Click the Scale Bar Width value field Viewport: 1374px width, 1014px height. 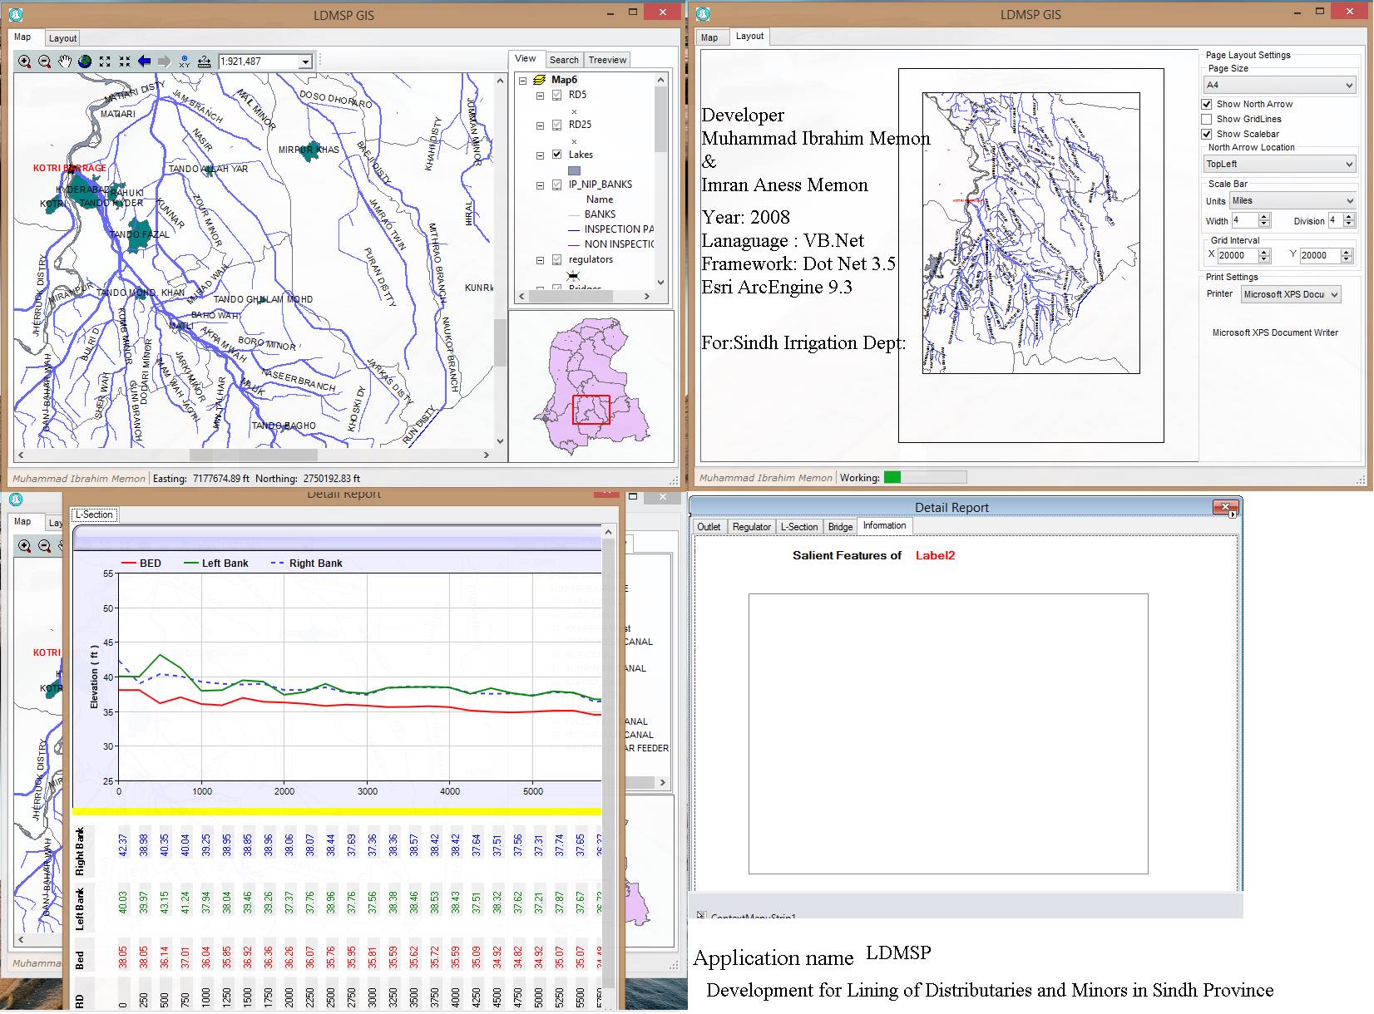coord(1246,220)
